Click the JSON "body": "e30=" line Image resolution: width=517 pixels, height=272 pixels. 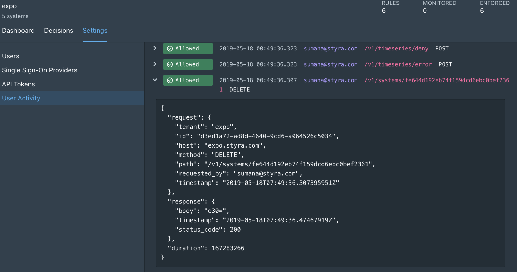point(202,211)
